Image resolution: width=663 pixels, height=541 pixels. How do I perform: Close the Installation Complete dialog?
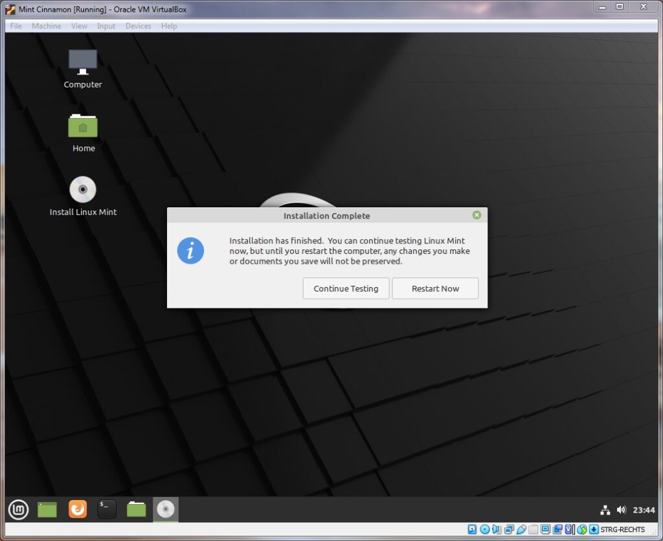[x=477, y=215]
